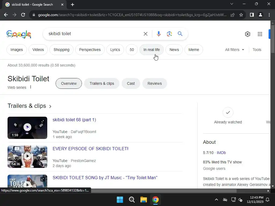This screenshot has height=206, width=275.
Task: Open the Cast tab
Action: [131, 83]
